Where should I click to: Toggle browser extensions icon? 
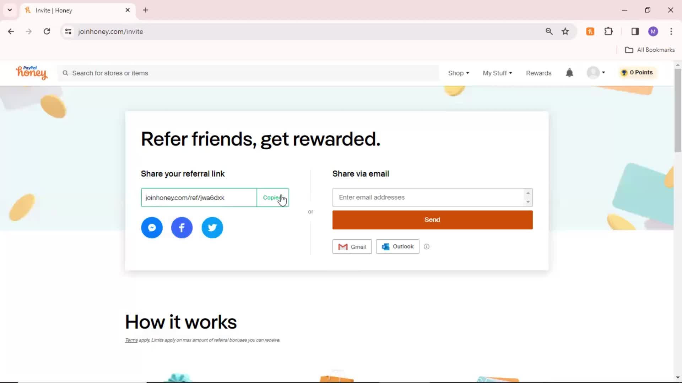pos(609,31)
